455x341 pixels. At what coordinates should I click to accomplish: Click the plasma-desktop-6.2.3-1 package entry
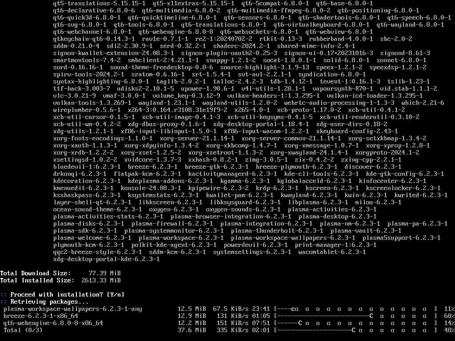[338, 217]
